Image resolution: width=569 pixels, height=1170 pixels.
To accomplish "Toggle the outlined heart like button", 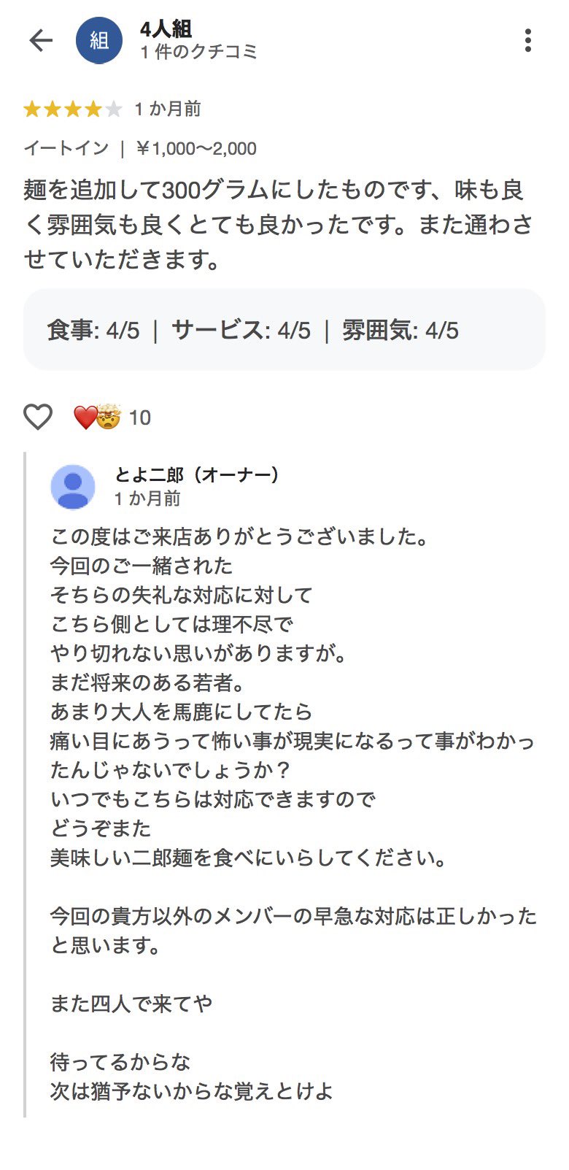I will 38,417.
